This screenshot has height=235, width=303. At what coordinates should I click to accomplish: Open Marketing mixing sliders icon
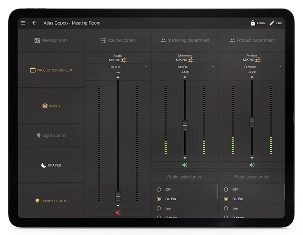(x=191, y=60)
